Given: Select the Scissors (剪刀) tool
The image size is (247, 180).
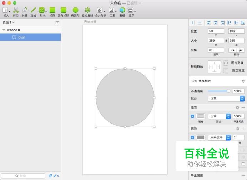Looking at the screenshot, I should [16, 10].
